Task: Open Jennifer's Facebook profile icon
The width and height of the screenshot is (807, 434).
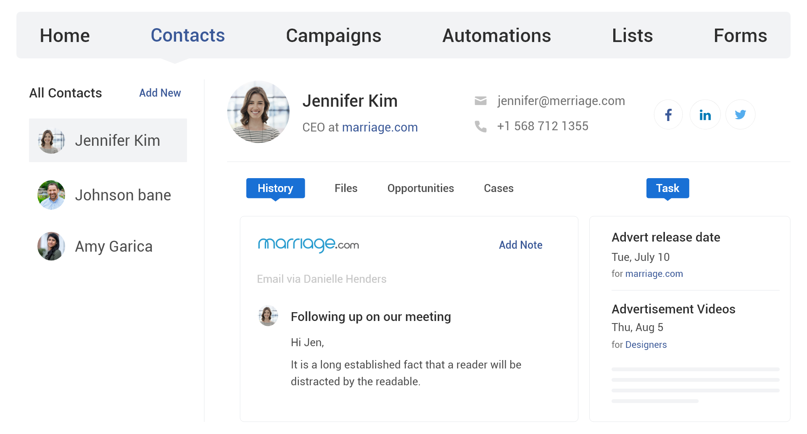Action: pyautogui.click(x=668, y=114)
